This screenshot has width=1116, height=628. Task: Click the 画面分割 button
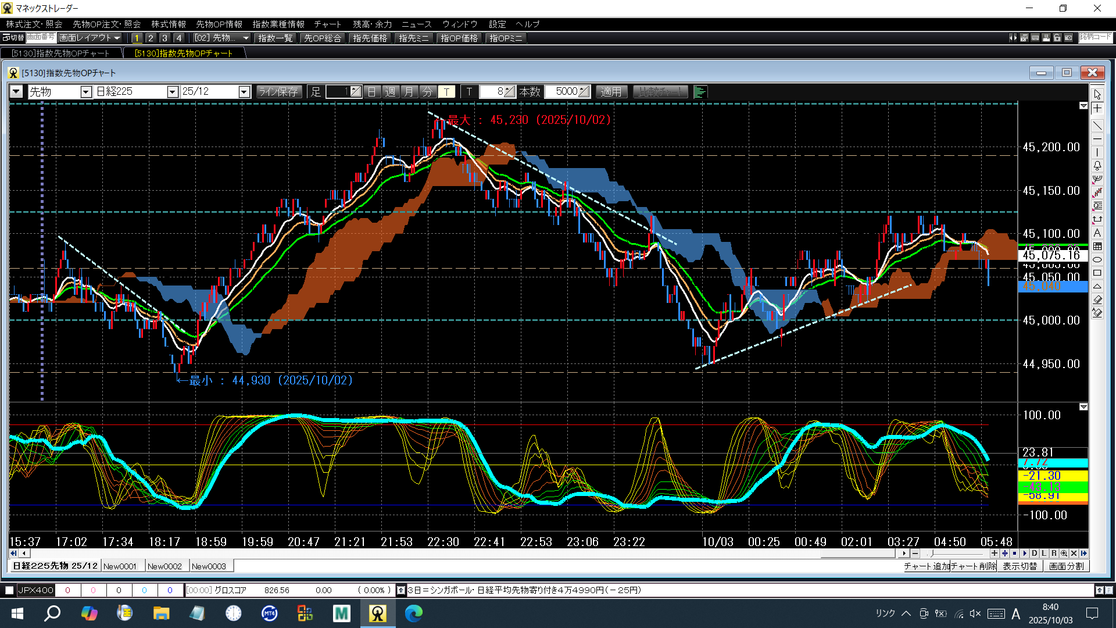tap(1066, 566)
